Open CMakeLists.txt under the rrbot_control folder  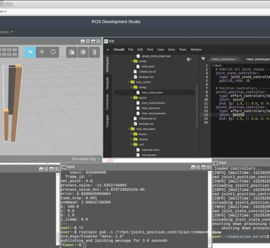coord(147,118)
